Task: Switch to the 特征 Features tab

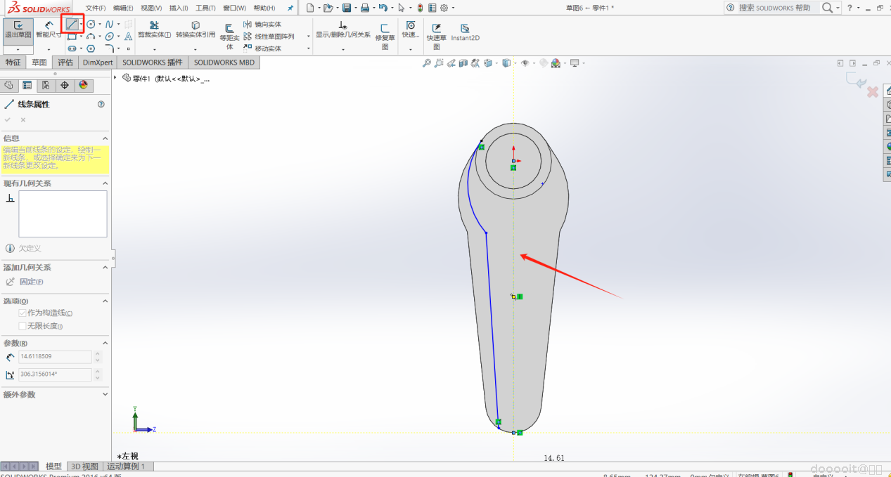Action: click(13, 63)
